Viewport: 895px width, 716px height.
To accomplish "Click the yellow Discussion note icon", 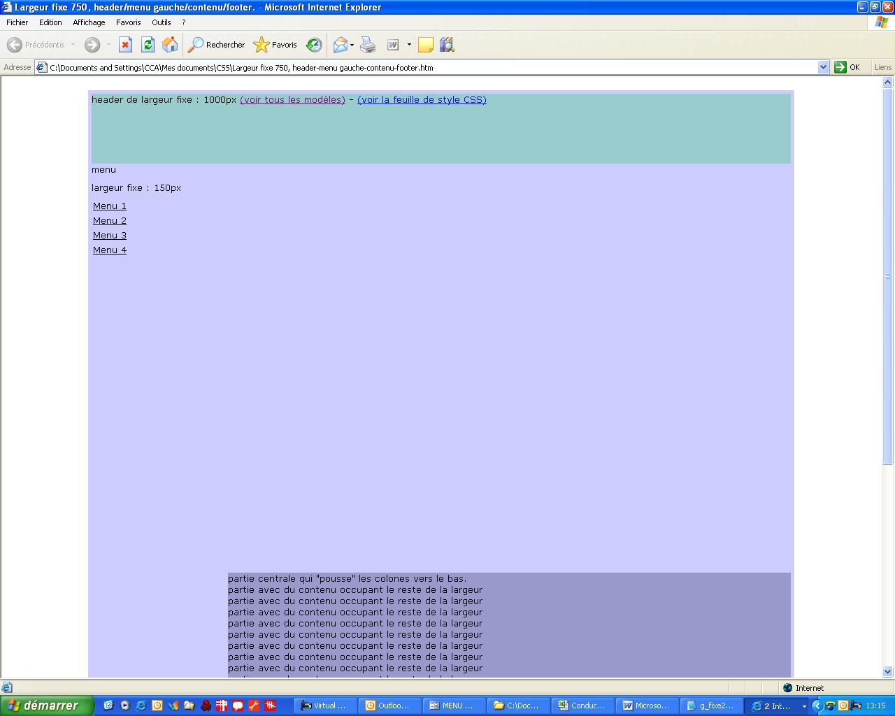I will pyautogui.click(x=425, y=45).
